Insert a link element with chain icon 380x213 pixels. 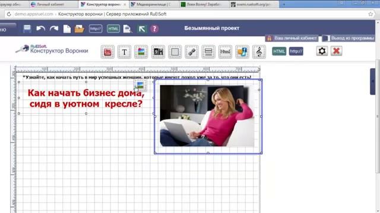point(191,51)
